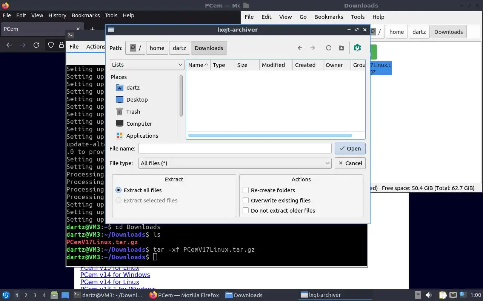
Task: Open PCem v14 for Windows link
Action: pyautogui.click(x=115, y=275)
